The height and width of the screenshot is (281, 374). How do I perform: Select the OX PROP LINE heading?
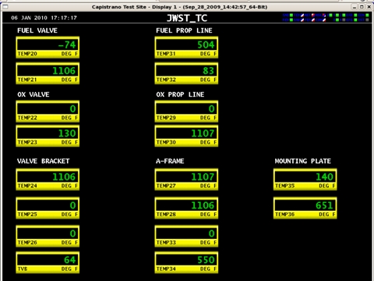click(180, 94)
